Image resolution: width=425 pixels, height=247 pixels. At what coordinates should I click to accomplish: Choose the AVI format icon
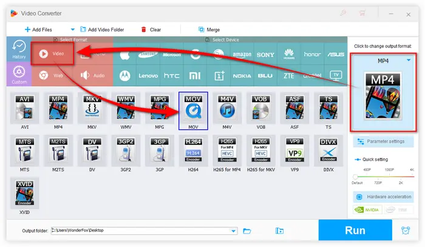click(25, 108)
